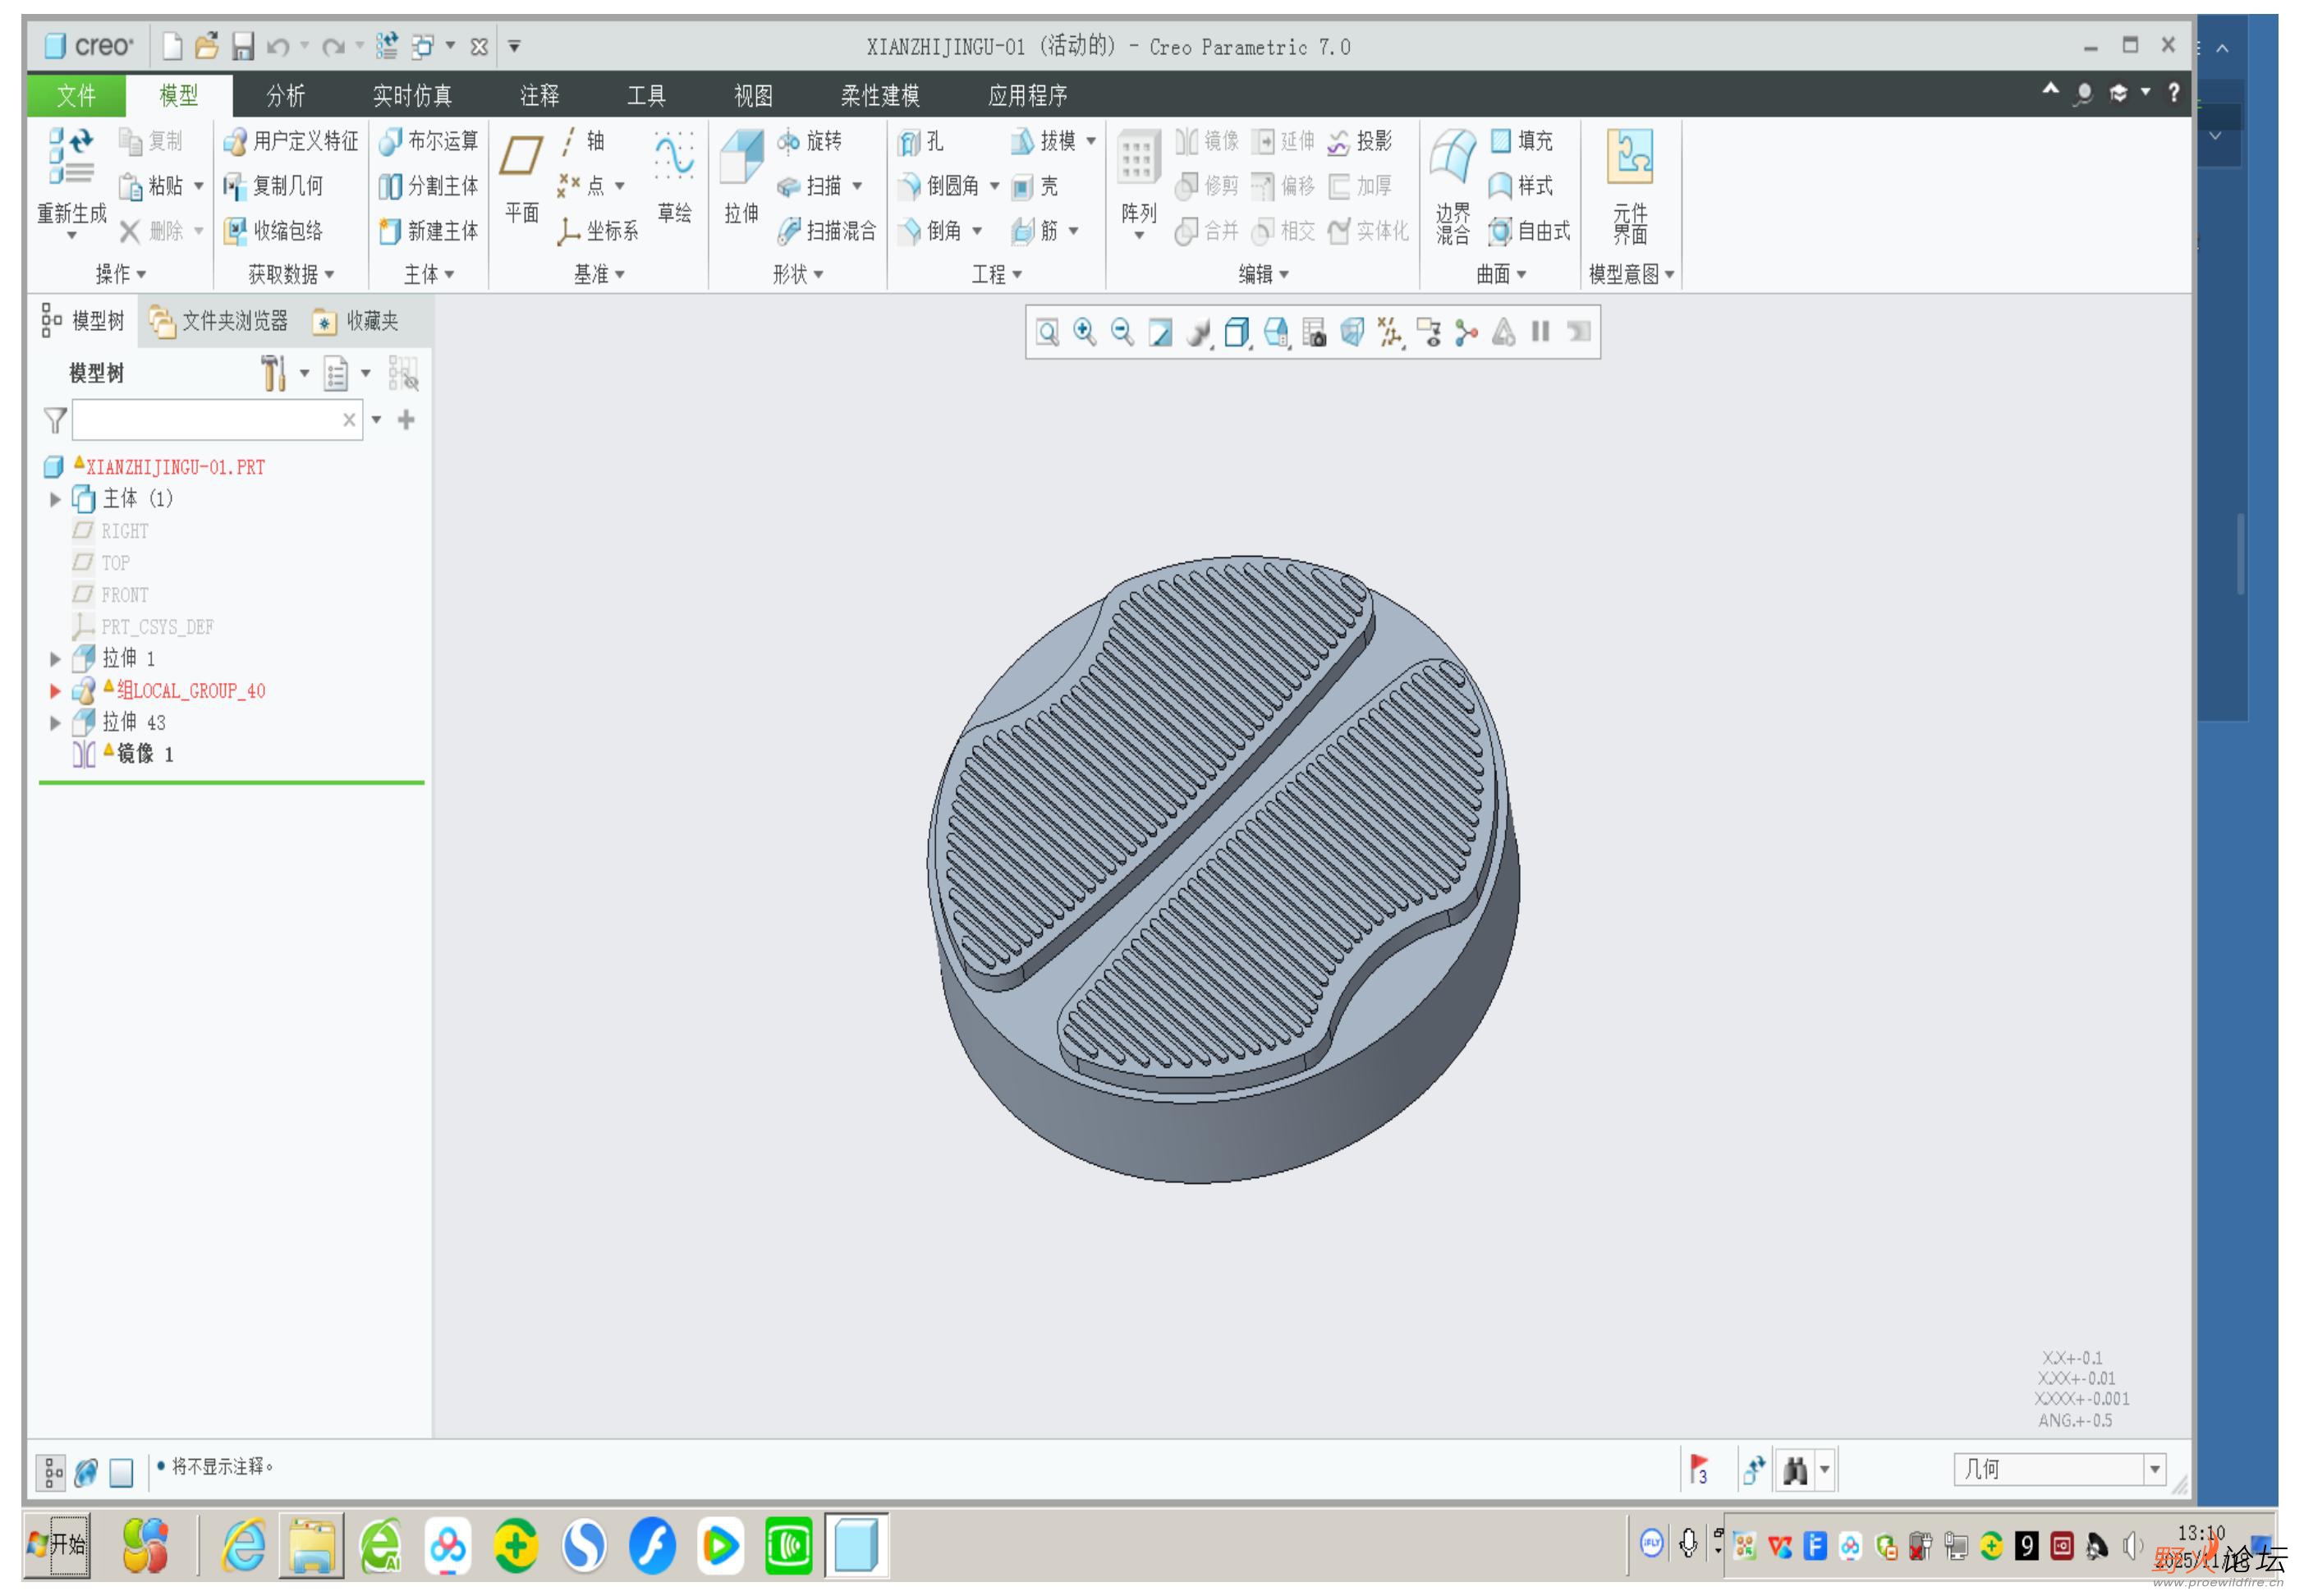This screenshot has width=2304, height=1596.
Task: Click the Pattern (阵列) tool icon
Action: coord(1138,157)
